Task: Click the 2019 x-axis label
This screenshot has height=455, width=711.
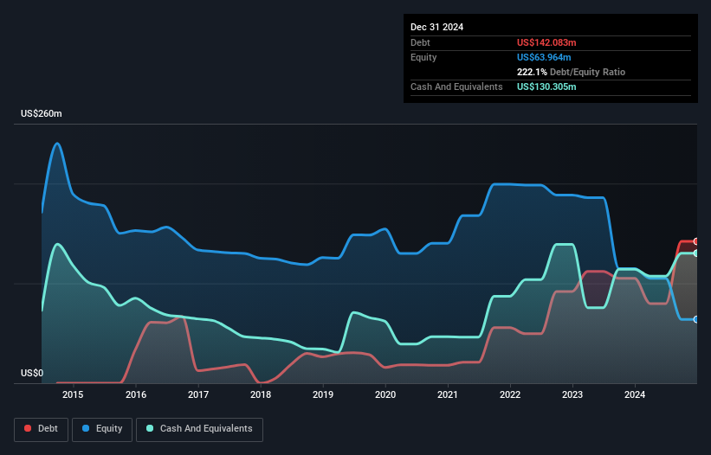Action: click(323, 394)
